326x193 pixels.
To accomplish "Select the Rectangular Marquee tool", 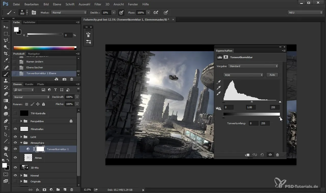I will click(x=6, y=34).
